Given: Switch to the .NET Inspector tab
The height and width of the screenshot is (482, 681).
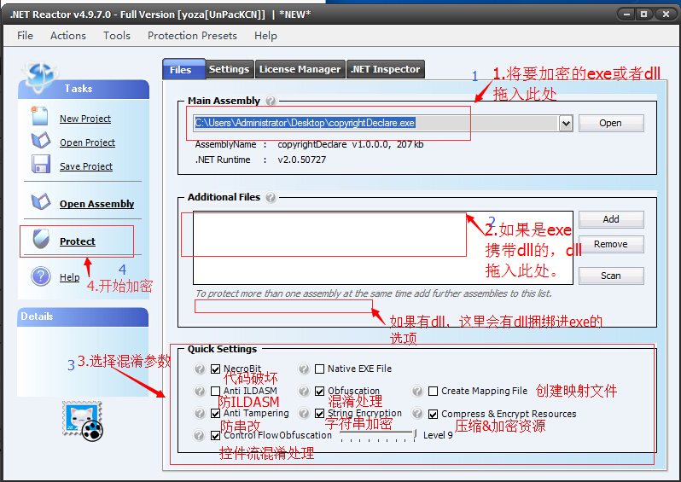Looking at the screenshot, I should point(386,70).
